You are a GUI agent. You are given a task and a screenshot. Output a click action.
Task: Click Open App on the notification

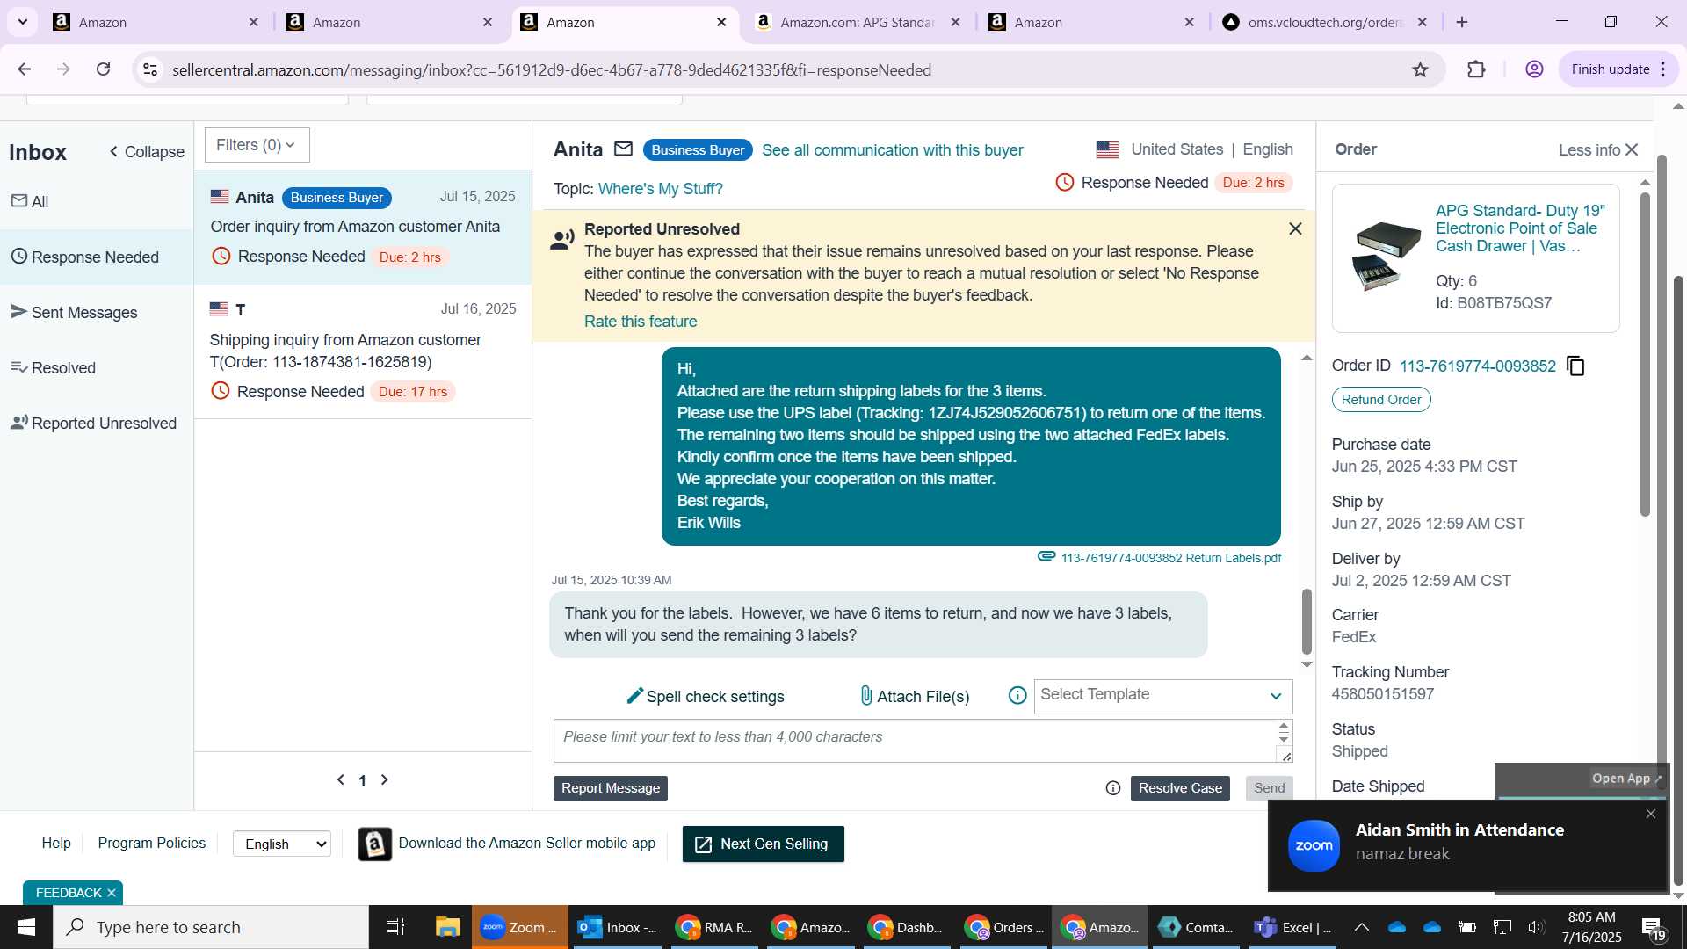point(1626,779)
